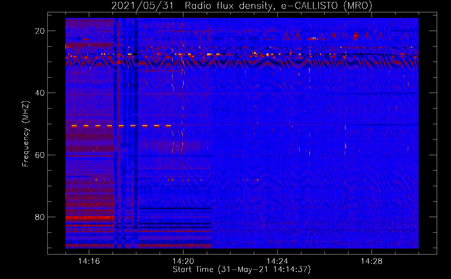Click the 14:24 time tick label

coord(278,261)
